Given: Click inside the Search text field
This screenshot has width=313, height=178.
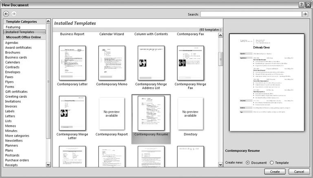Looking at the screenshot, I should [x=251, y=14].
